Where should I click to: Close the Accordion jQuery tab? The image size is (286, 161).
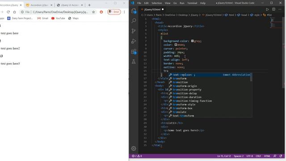21,5
